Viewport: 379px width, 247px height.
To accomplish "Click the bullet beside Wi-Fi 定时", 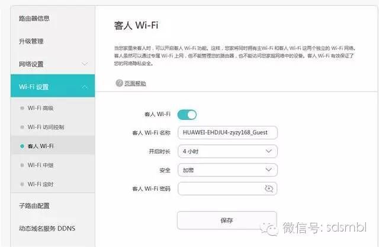I will [22, 184].
